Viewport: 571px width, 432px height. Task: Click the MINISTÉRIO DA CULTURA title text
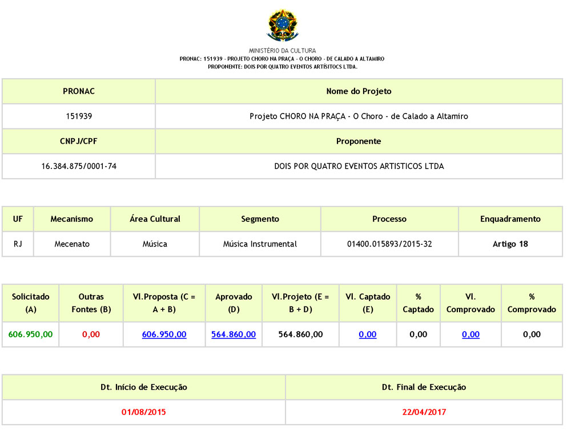[282, 51]
